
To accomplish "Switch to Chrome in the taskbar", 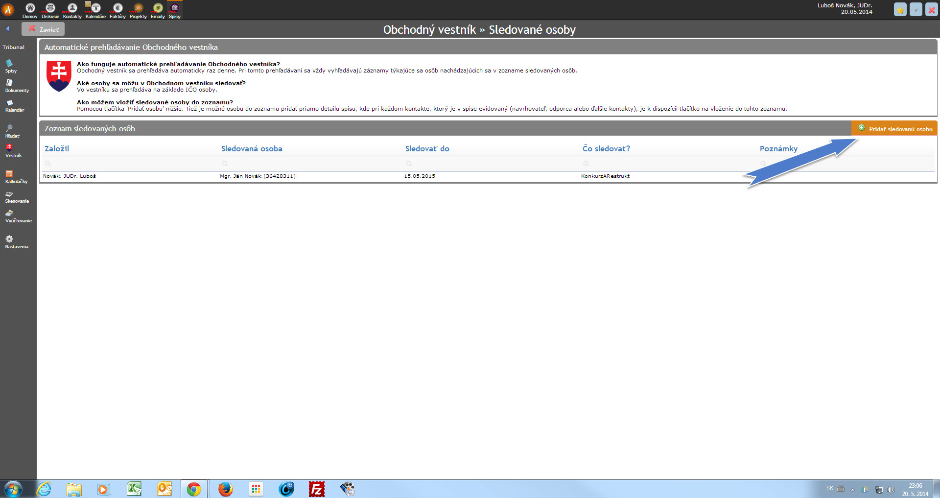I will (194, 489).
